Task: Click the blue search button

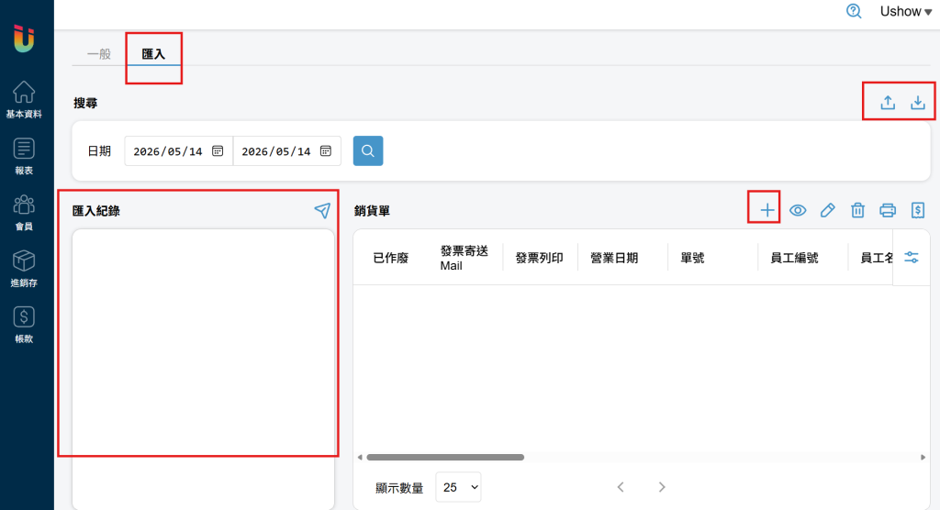Action: coord(368,151)
